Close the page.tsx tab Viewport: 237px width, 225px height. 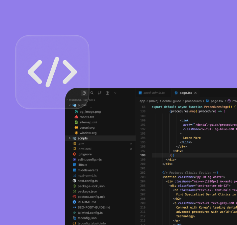pos(196,93)
